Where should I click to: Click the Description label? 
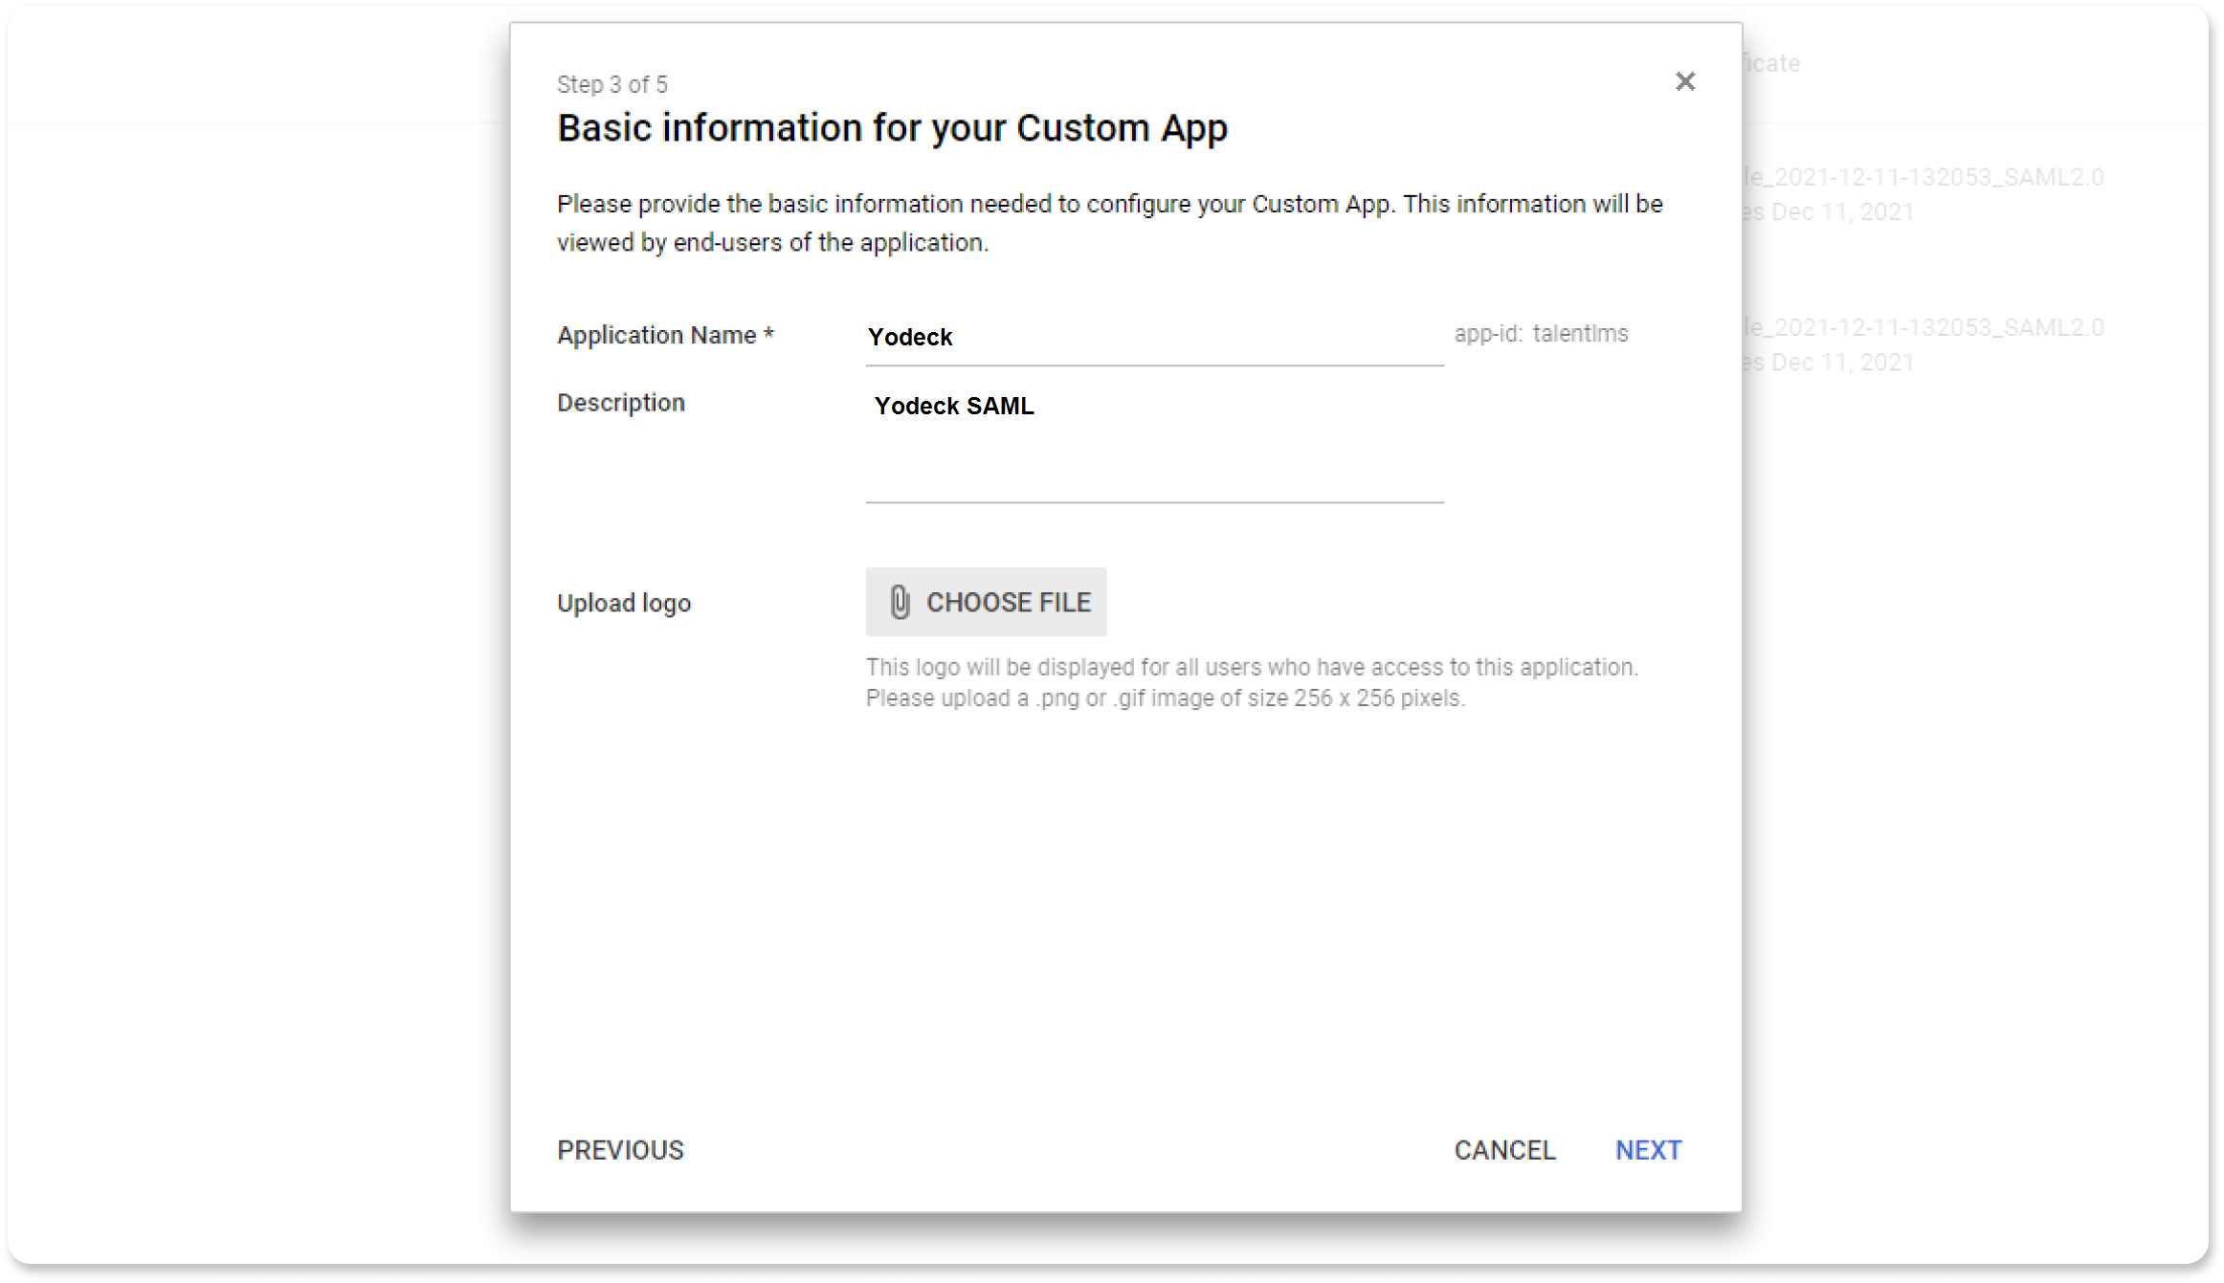click(621, 403)
